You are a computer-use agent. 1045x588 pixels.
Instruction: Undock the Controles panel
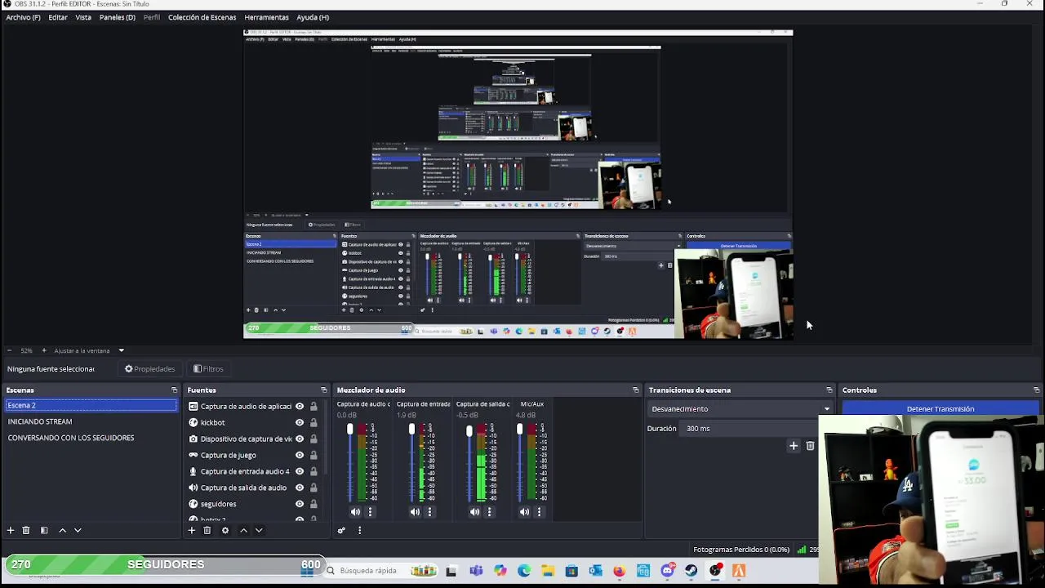point(1037,390)
